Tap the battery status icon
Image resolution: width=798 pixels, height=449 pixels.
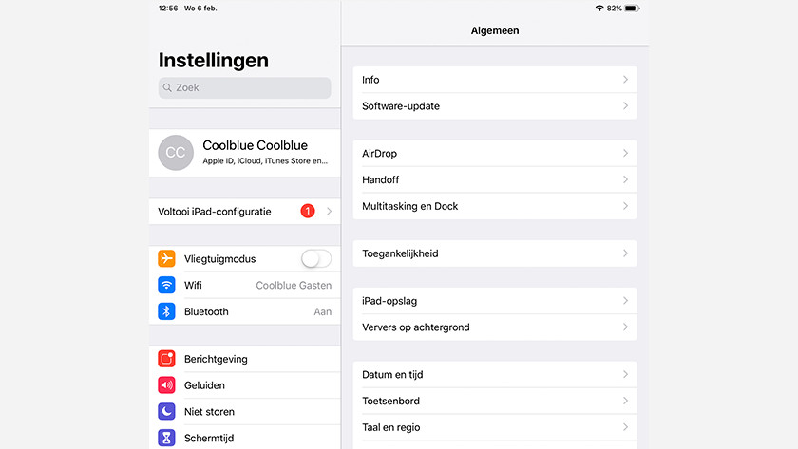pos(632,9)
